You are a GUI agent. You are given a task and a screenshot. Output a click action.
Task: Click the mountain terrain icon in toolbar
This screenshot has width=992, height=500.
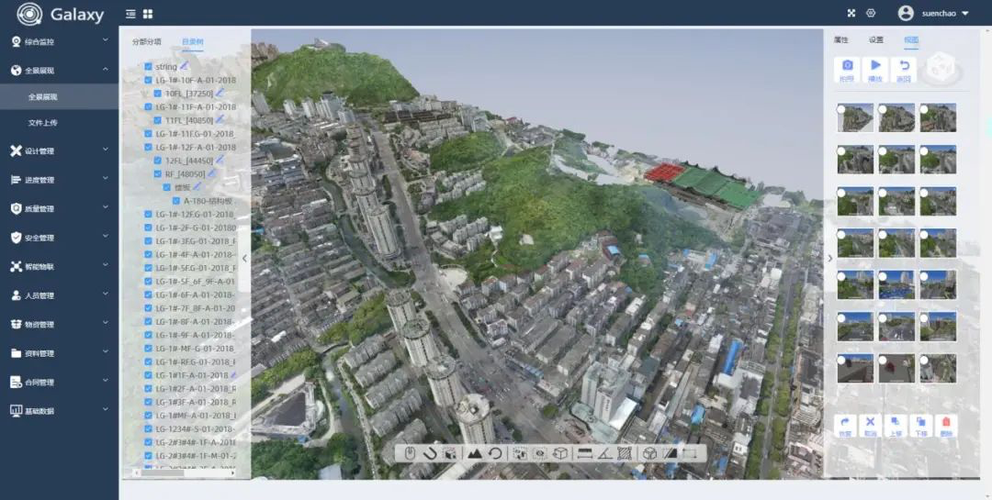474,453
